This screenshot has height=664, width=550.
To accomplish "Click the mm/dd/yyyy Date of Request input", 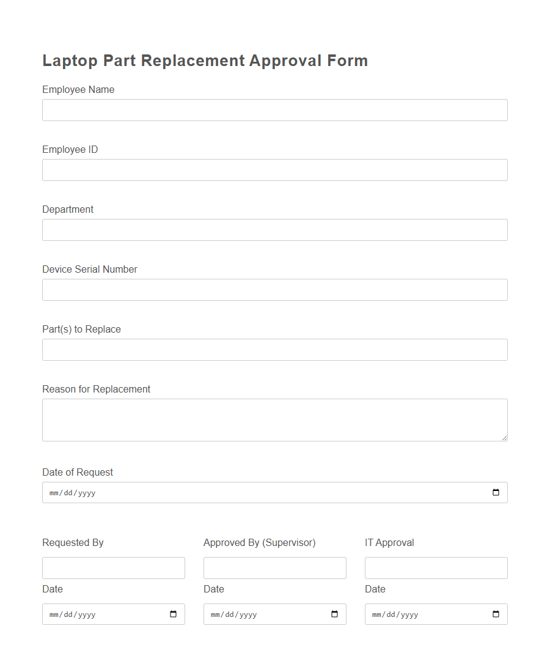I will click(244, 492).
